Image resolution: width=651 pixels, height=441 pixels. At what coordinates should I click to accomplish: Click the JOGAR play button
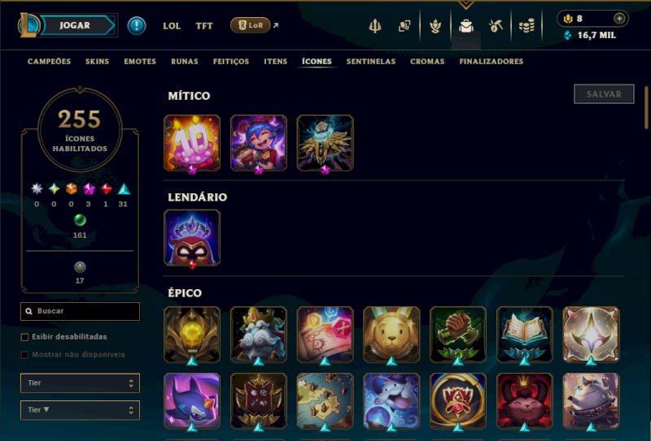pos(75,25)
